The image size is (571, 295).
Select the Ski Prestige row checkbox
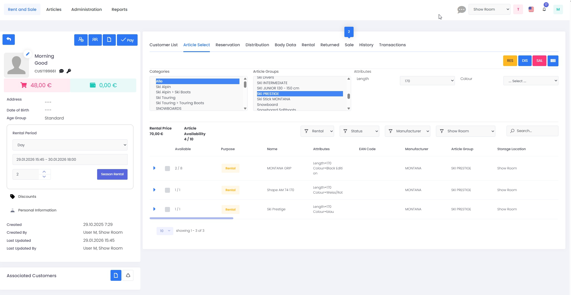click(167, 209)
